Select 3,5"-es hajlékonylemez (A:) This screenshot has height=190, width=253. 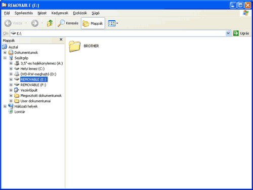tap(41, 63)
